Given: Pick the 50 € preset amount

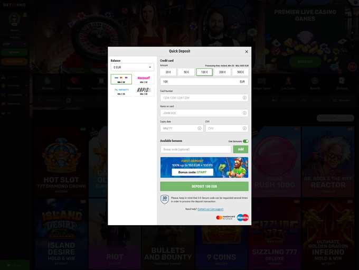Looking at the screenshot, I should tap(186, 72).
